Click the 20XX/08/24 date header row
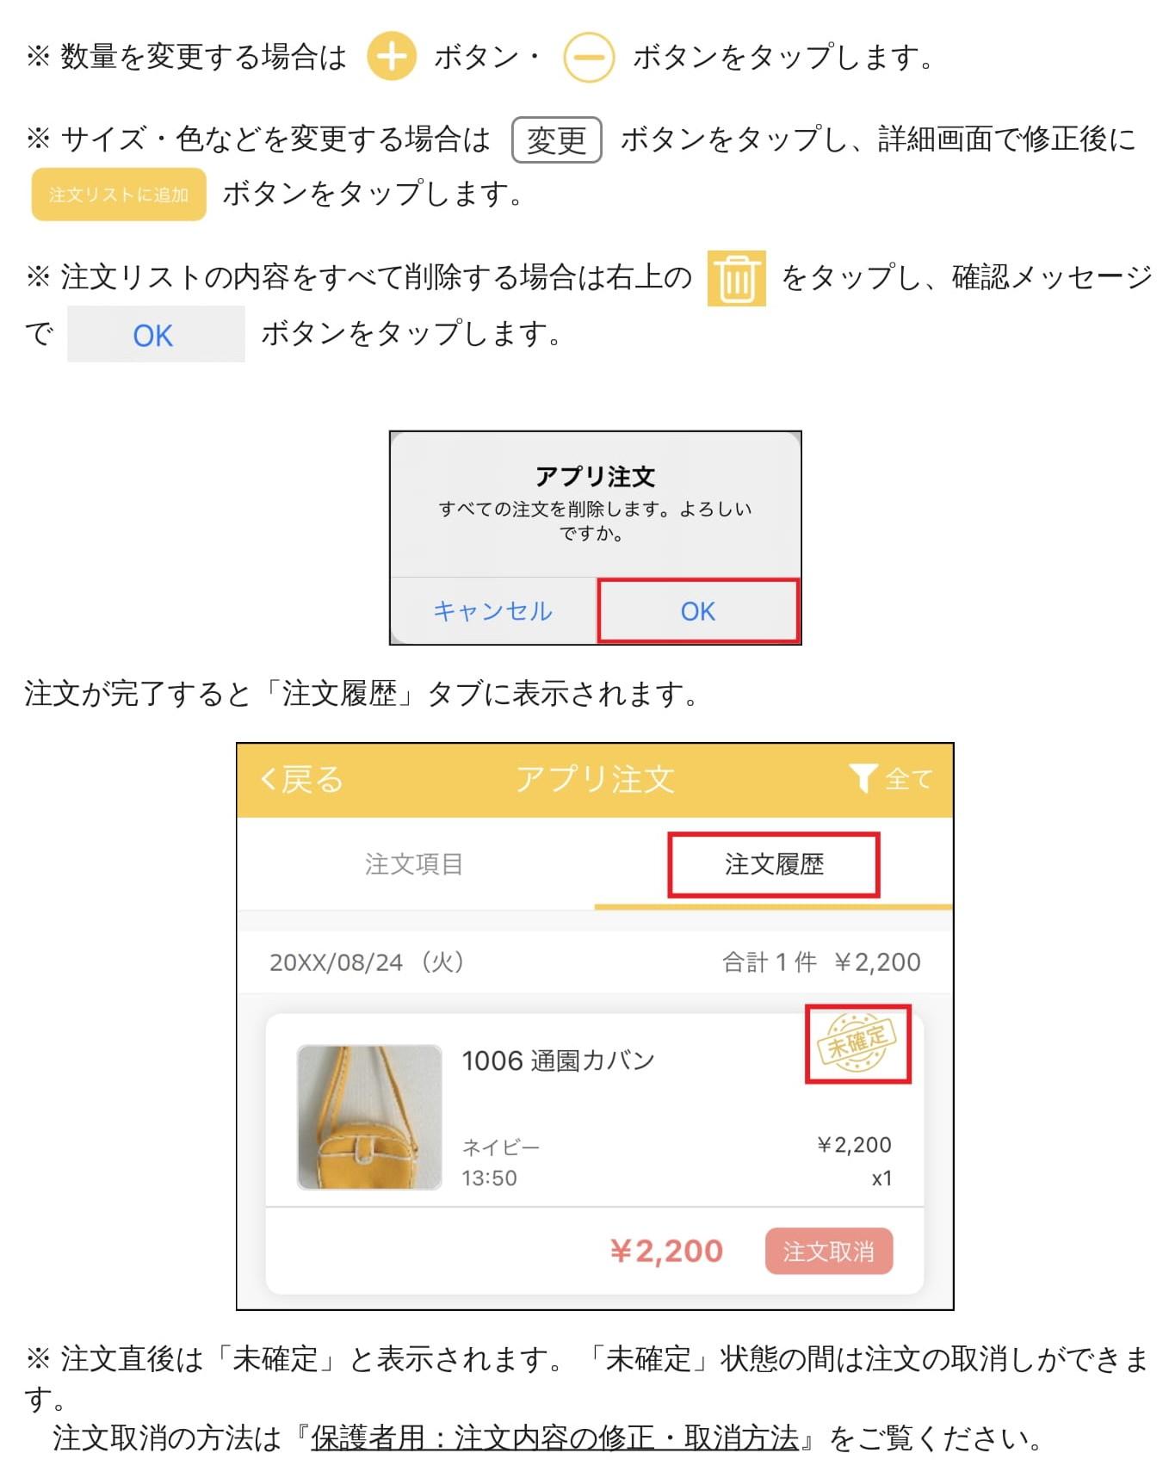This screenshot has width=1169, height=1484. tap(595, 962)
